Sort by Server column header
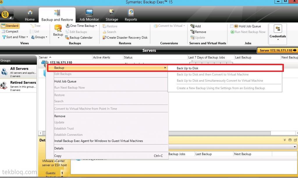This screenshot has height=178, width=298. coord(65,57)
